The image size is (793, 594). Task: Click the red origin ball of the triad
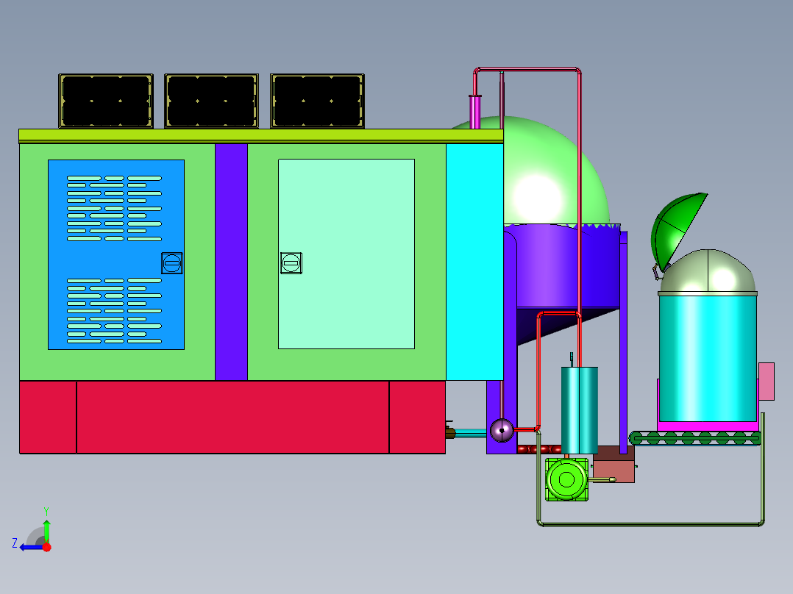46,547
